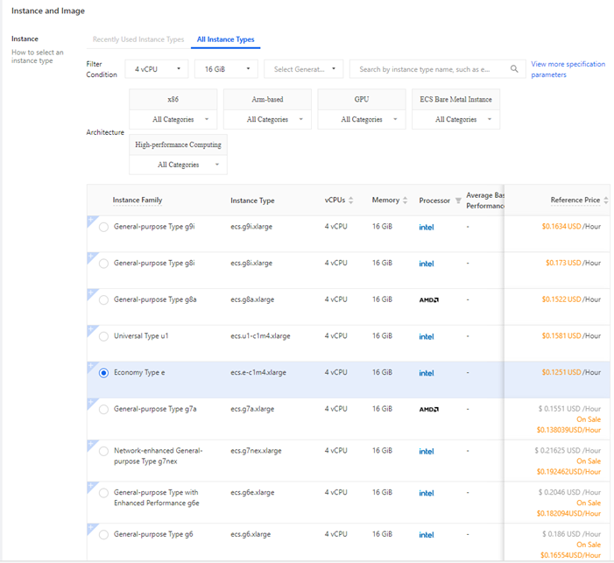Select General-purpose Type g7a radio button
The image size is (614, 563).
[x=103, y=409]
